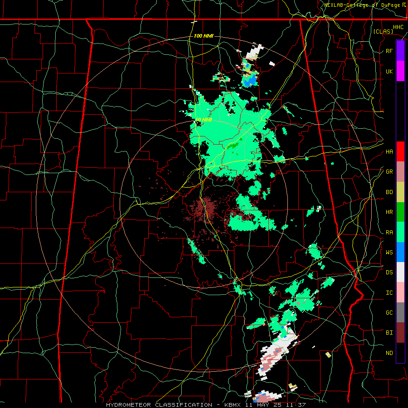Viewport: 408px width, 408px height.
Task: Click the BD big drops legend label
Action: [x=389, y=192]
